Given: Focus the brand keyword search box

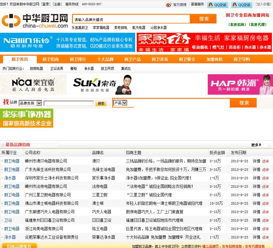Looking at the screenshot, I should coord(131,19).
